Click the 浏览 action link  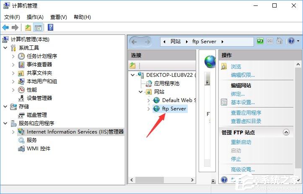tap(236, 67)
